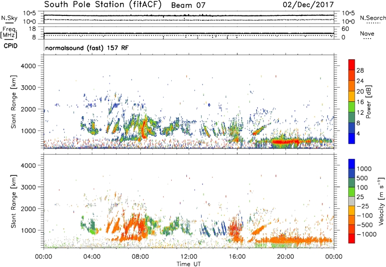Click the '16:00' time tick label
The width and height of the screenshot is (386, 267).
[237, 257]
